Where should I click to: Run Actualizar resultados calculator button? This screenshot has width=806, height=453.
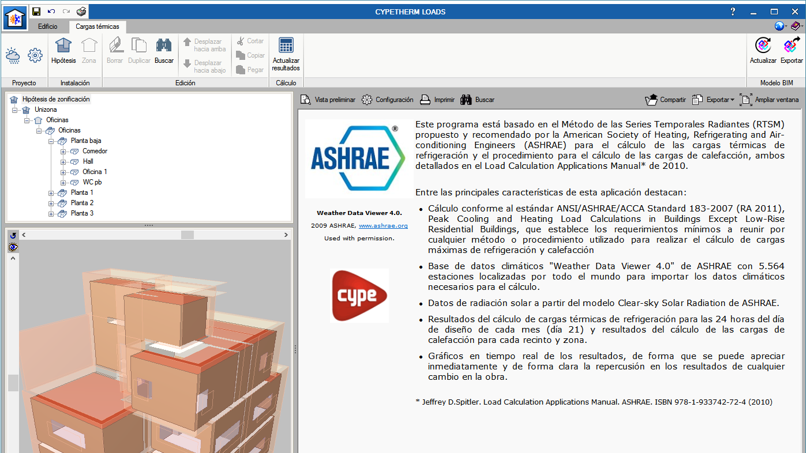[286, 55]
